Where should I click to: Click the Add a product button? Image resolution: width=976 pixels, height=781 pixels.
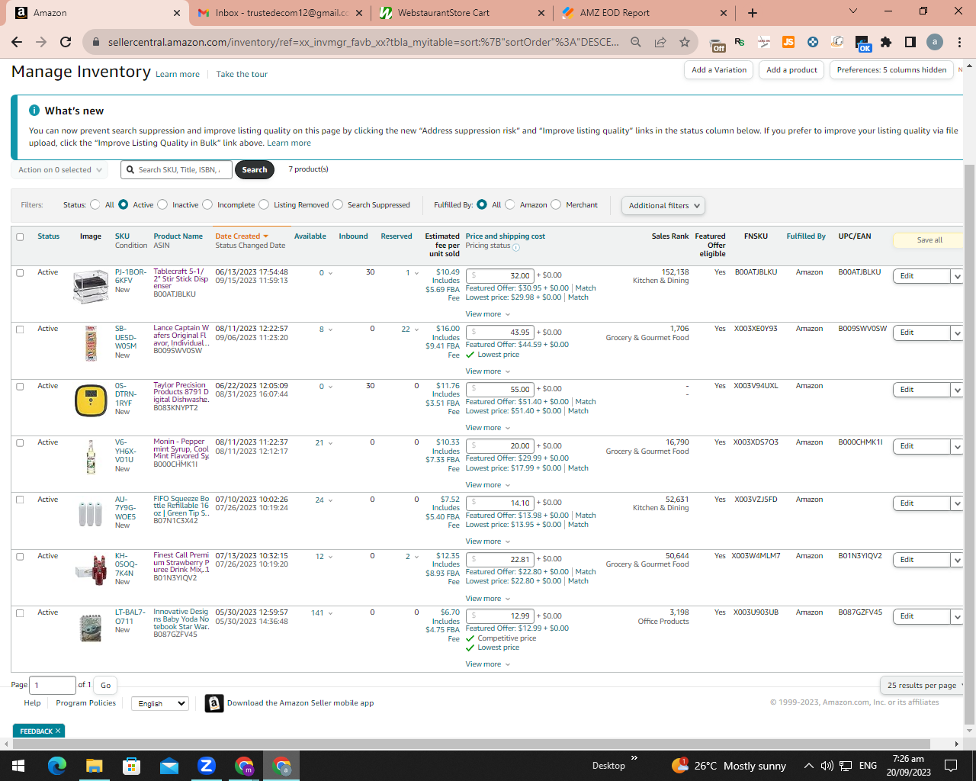pos(791,70)
